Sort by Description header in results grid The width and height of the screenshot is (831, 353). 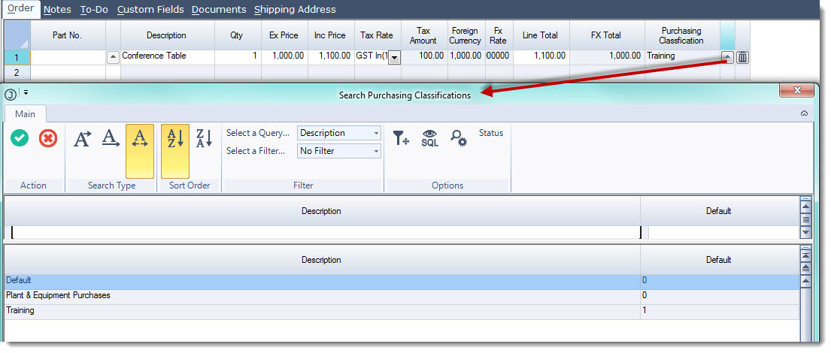pyautogui.click(x=322, y=260)
